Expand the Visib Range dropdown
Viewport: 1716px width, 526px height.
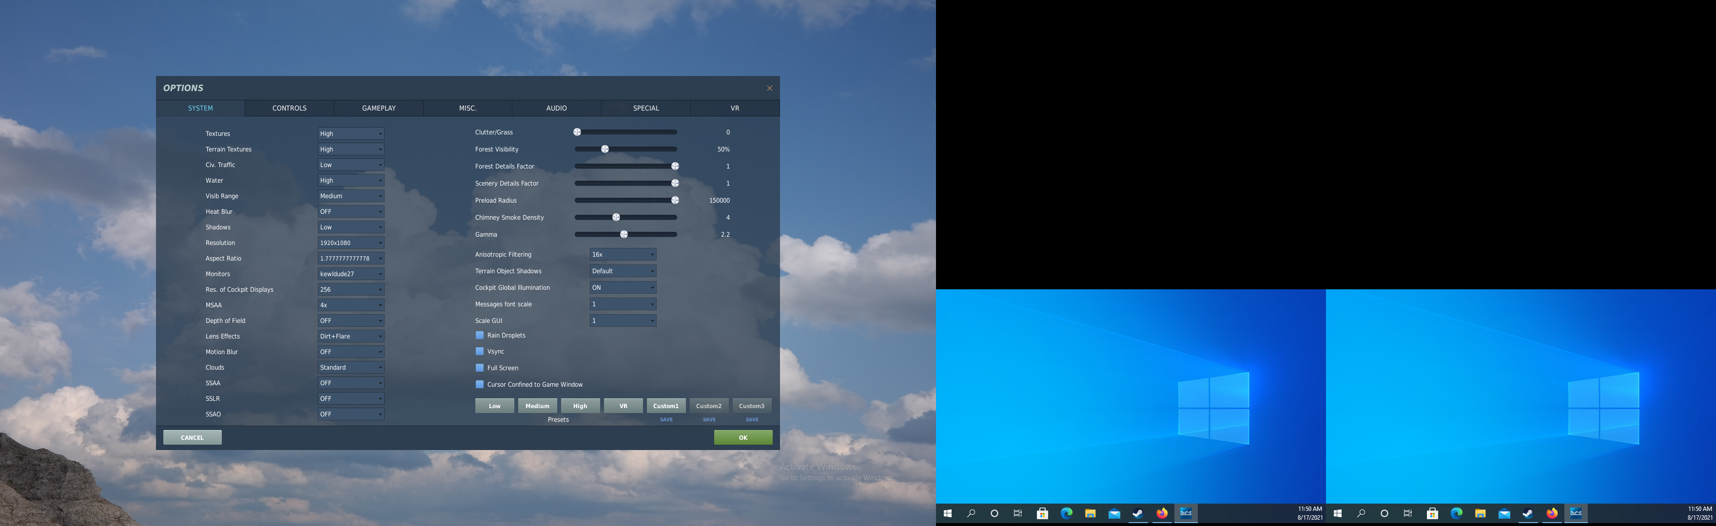click(x=351, y=196)
